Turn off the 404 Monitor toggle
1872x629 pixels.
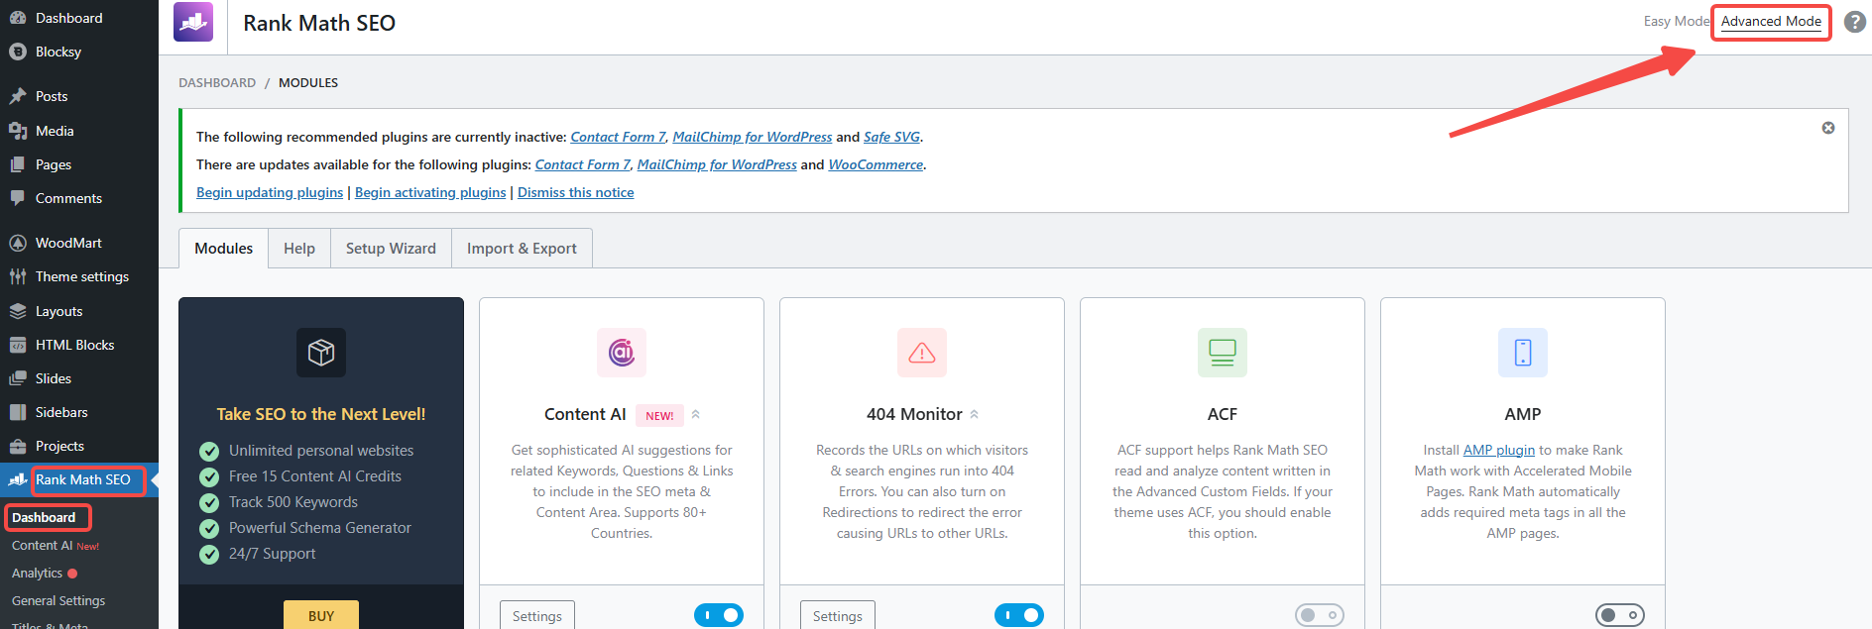(1019, 615)
